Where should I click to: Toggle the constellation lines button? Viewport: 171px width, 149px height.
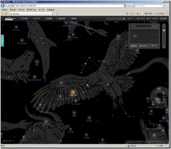tap(134, 46)
